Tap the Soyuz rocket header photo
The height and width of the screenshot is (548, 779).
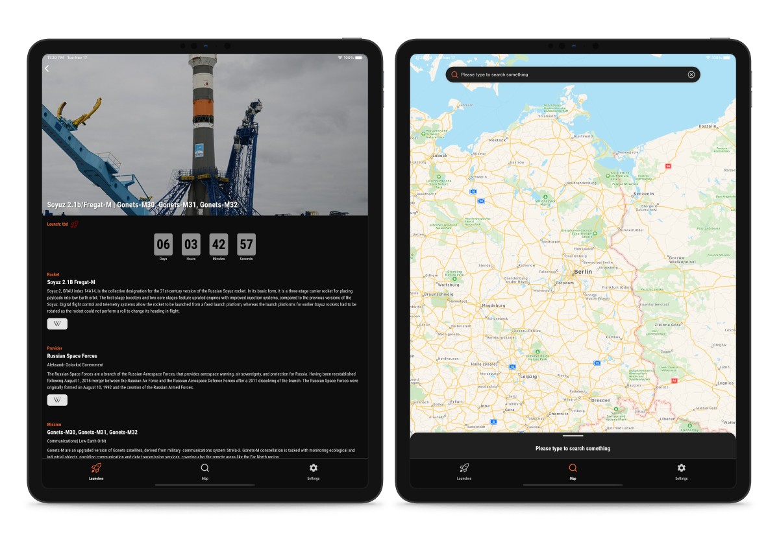click(x=205, y=134)
